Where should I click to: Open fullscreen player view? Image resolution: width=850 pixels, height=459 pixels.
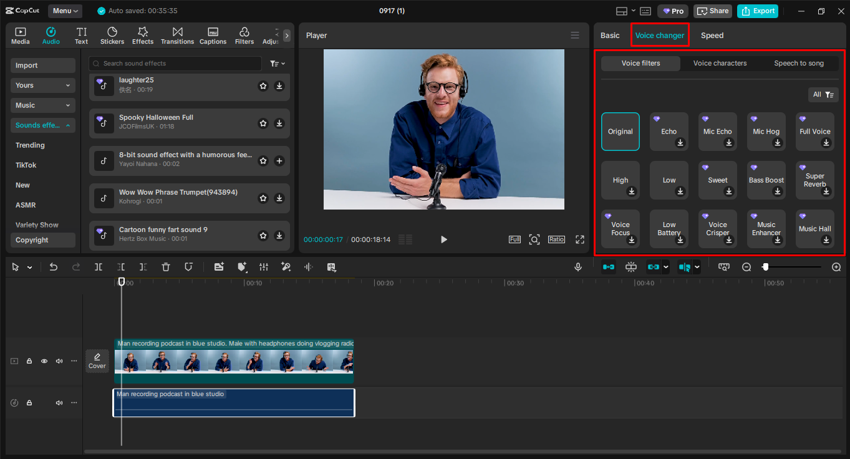[x=580, y=239]
